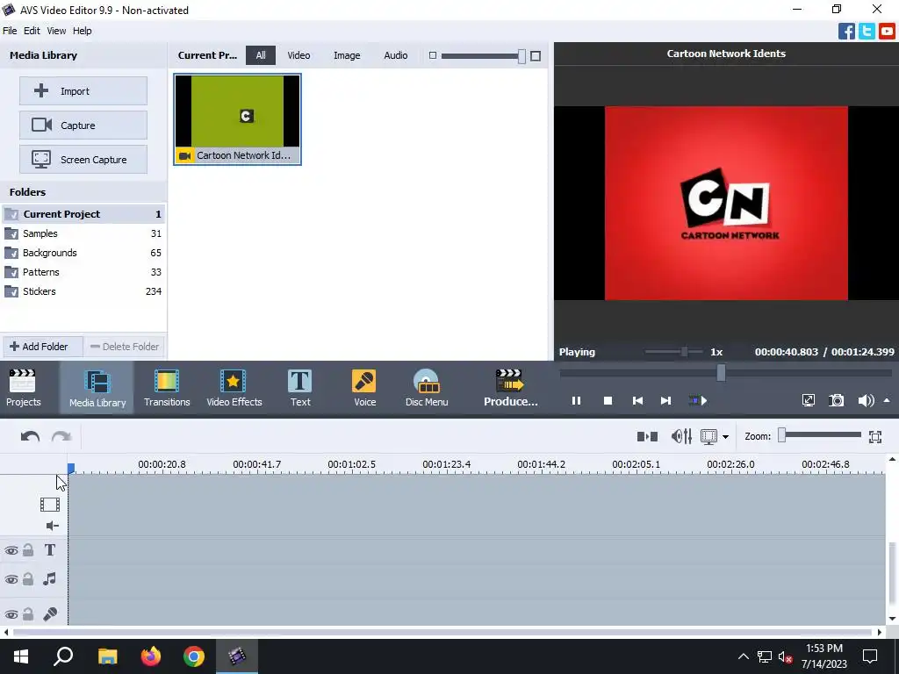The width and height of the screenshot is (899, 674).
Task: Click the video track audio speaker icon
Action: (x=52, y=526)
